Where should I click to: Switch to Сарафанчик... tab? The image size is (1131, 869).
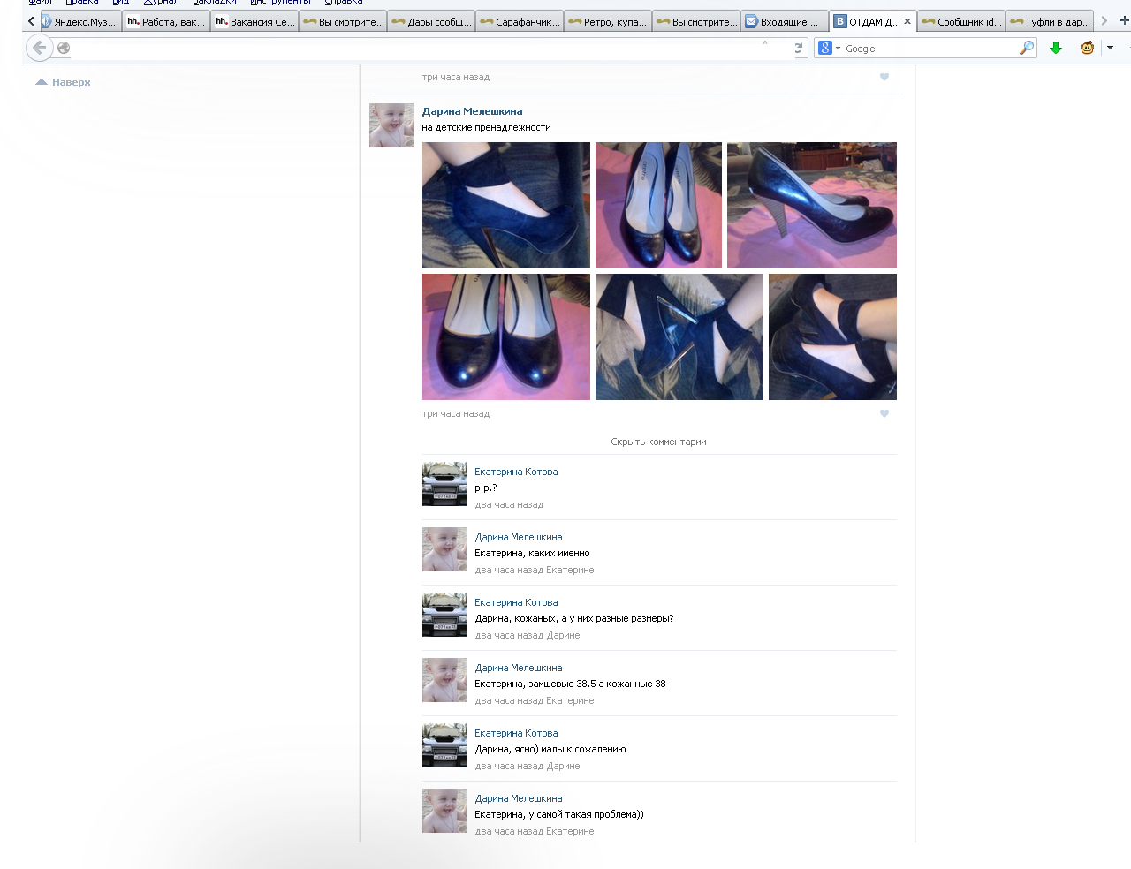coord(520,22)
